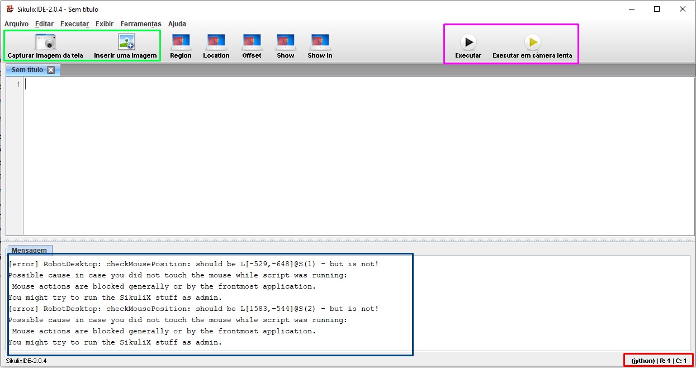Close the Sem título tab
This screenshot has width=696, height=368.
point(51,70)
